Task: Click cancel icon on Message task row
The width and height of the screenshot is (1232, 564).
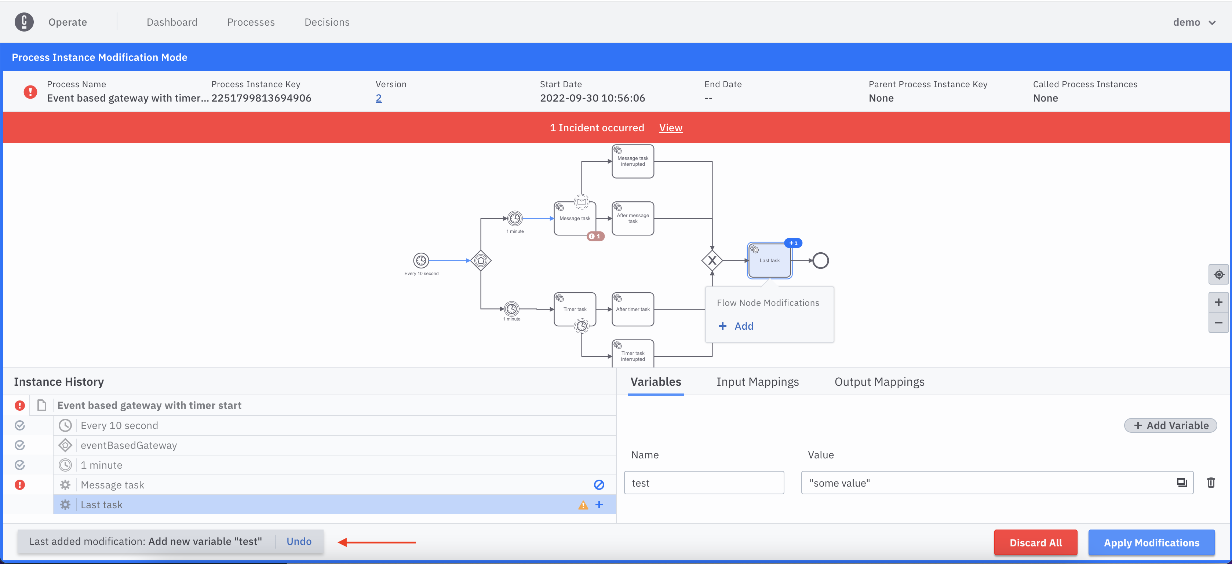Action: pyautogui.click(x=599, y=485)
